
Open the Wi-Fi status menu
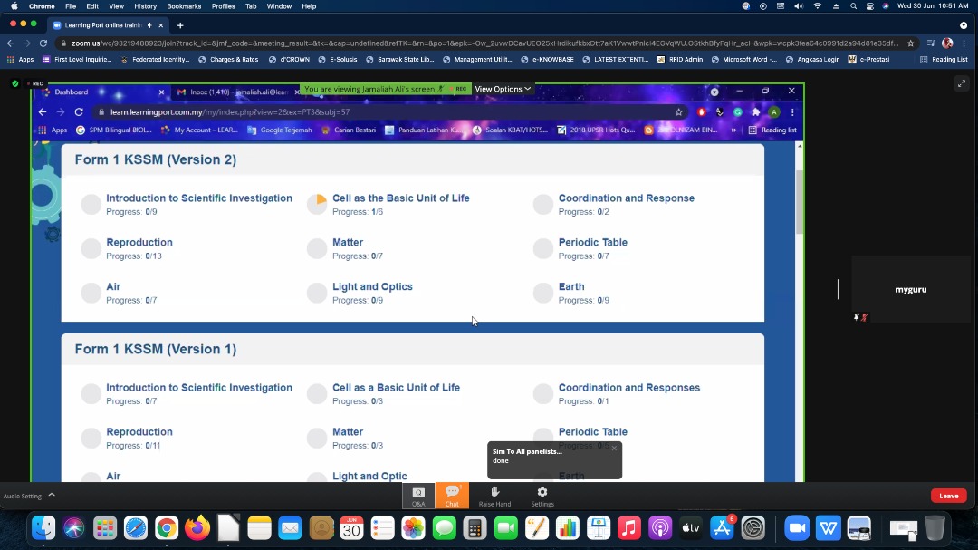coord(817,6)
